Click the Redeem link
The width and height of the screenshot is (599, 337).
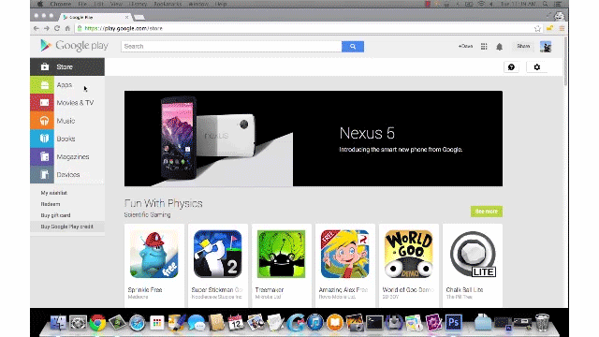[51, 204]
